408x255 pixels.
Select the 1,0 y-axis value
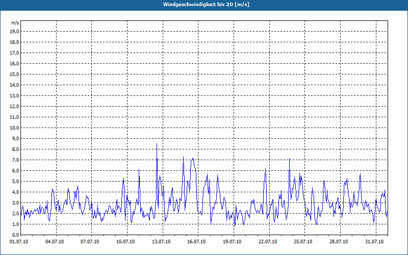(x=15, y=224)
